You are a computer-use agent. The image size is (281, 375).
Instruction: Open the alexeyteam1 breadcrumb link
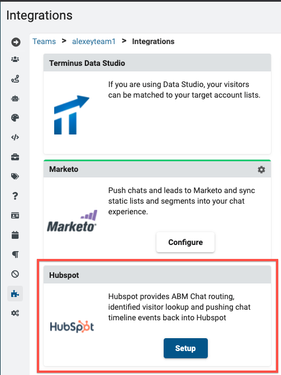tap(94, 41)
